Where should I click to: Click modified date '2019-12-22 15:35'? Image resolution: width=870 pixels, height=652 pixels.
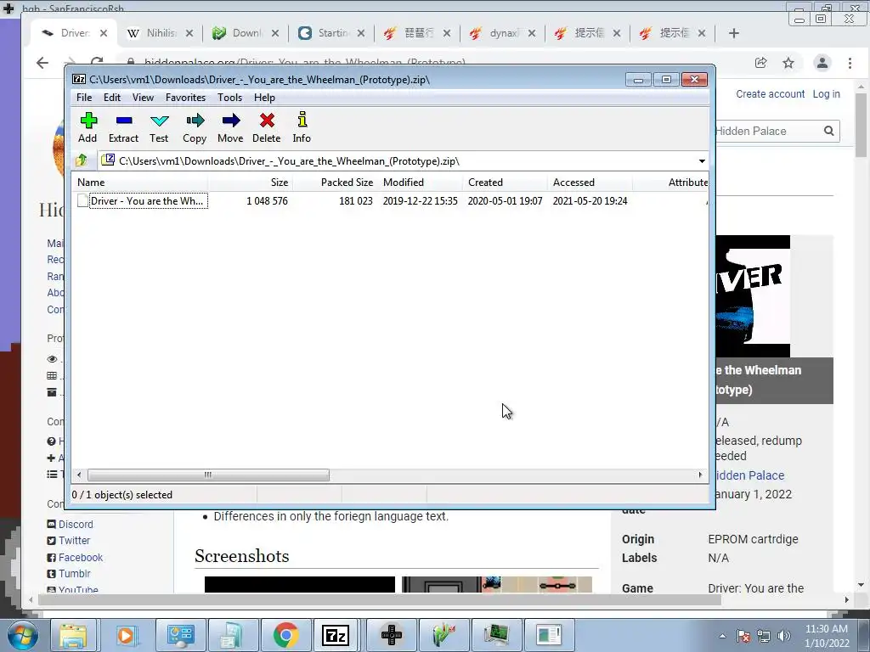click(x=420, y=201)
